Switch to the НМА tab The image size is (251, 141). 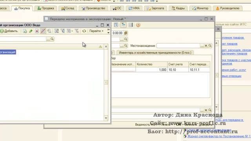point(134,8)
